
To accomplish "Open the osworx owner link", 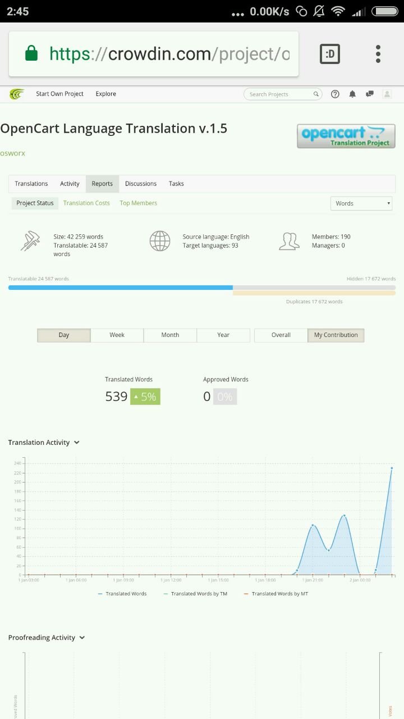I will pos(12,153).
